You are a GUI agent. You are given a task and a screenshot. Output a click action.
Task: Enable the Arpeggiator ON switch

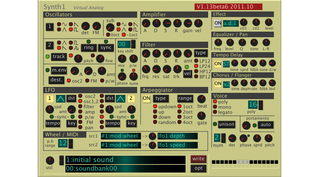[x=146, y=98]
